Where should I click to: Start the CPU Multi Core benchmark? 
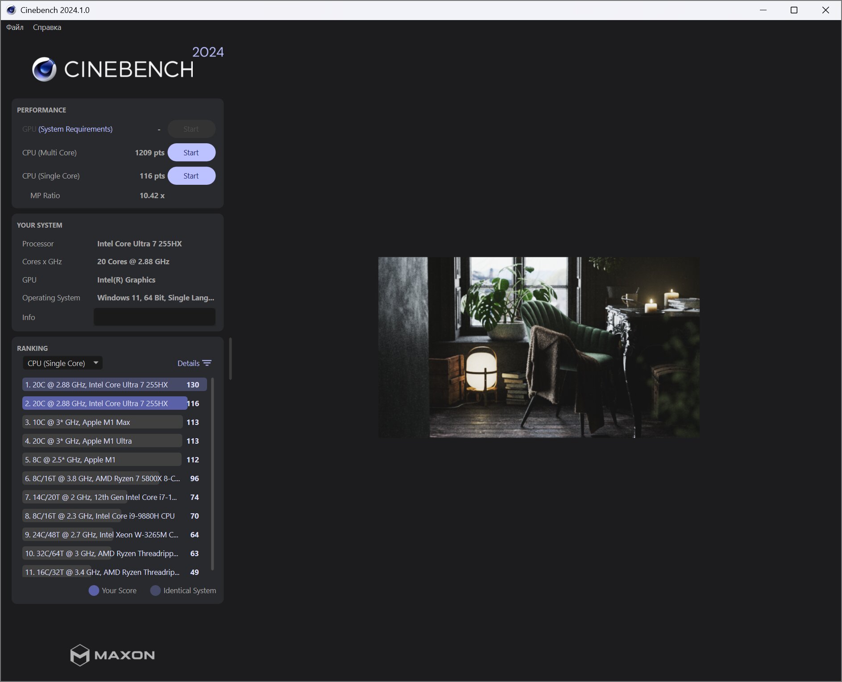(191, 153)
